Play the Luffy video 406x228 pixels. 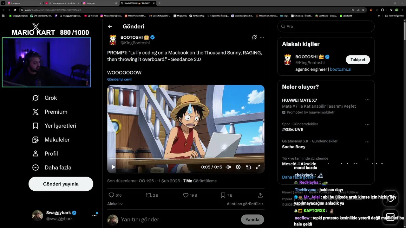pos(113,167)
